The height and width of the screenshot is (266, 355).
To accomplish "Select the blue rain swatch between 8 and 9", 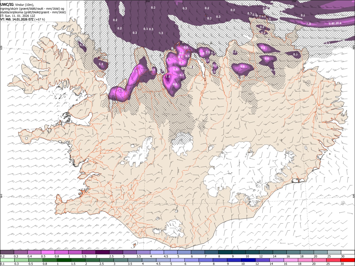I will [220, 260].
